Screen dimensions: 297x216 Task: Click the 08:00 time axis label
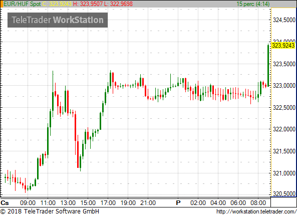click(x=258, y=203)
